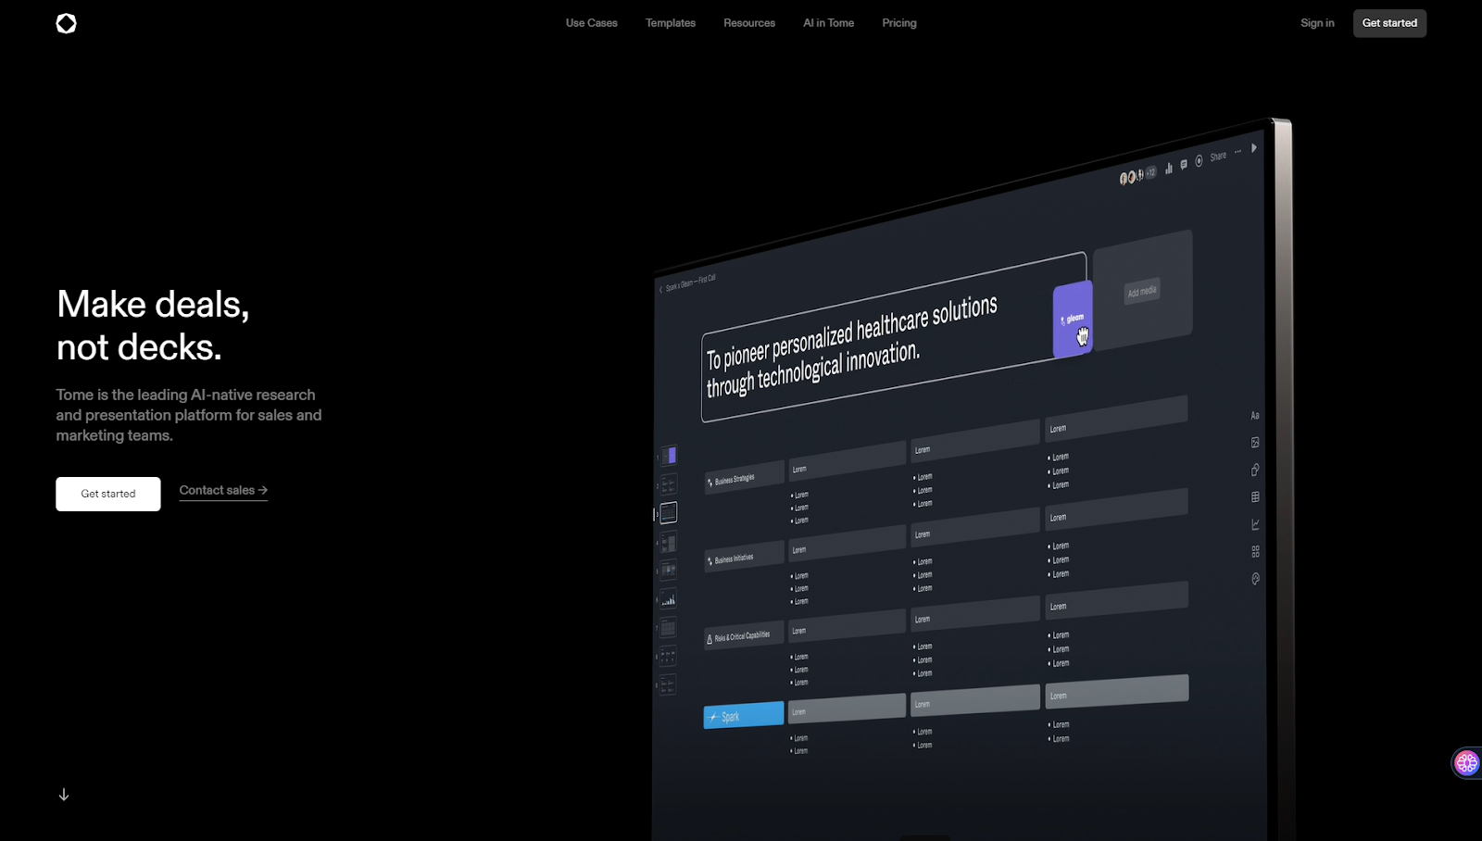The width and height of the screenshot is (1482, 841).
Task: Open the Use Cases menu
Action: (592, 23)
